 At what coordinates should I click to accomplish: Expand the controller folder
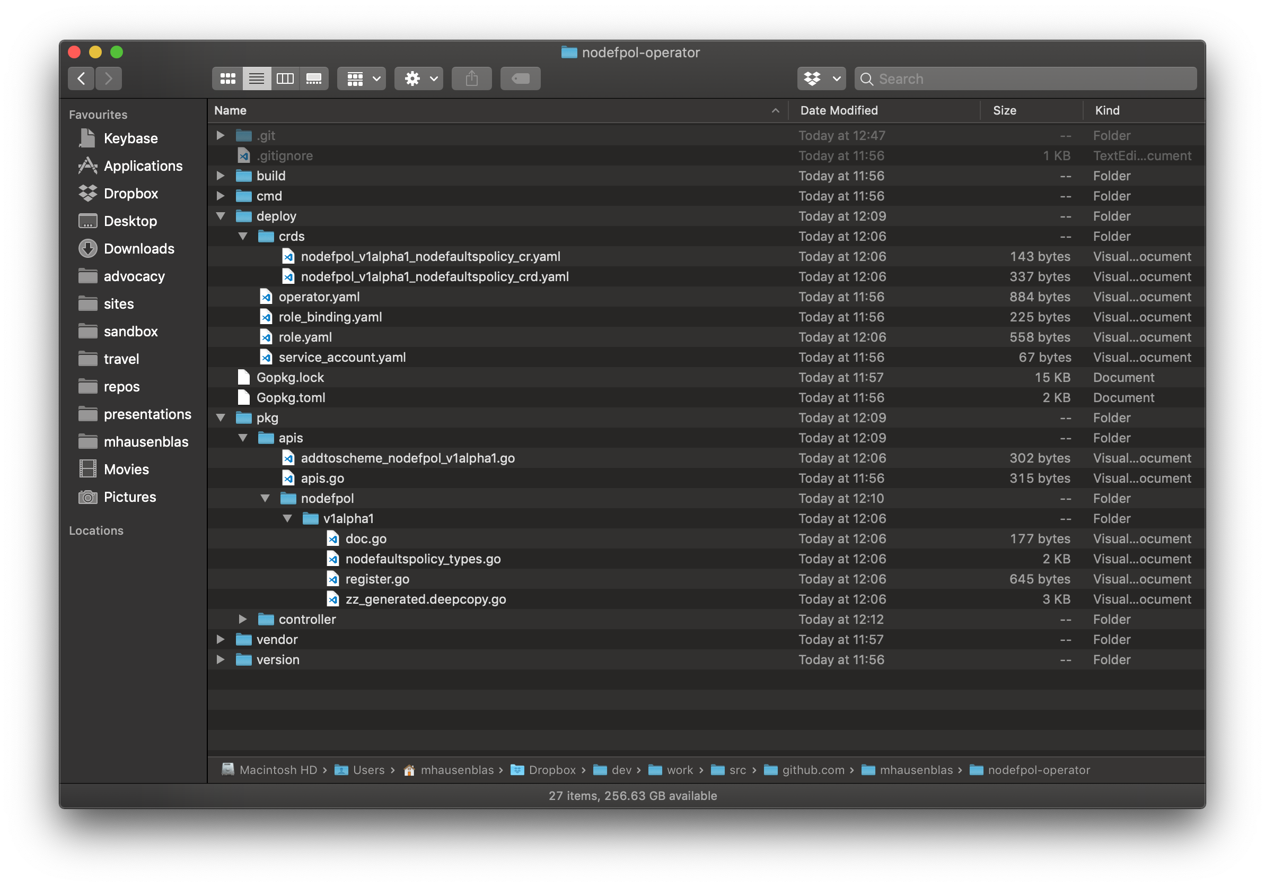click(242, 619)
